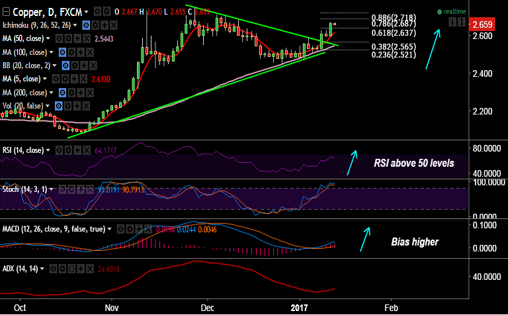Screen dimensions: 508x315
Task: Click the RSI value 64.1717
Action: pyautogui.click(x=106, y=151)
